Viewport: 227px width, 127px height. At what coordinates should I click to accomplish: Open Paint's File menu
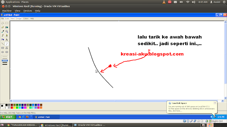[2, 19]
